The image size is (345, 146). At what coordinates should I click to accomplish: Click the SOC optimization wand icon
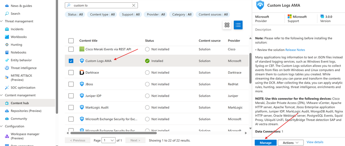click(7, 87)
